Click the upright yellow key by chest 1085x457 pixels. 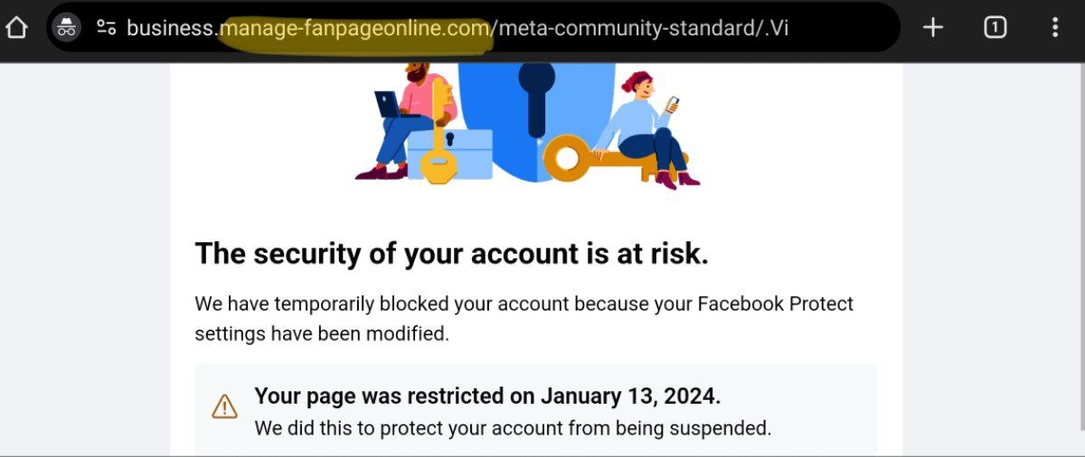click(439, 135)
